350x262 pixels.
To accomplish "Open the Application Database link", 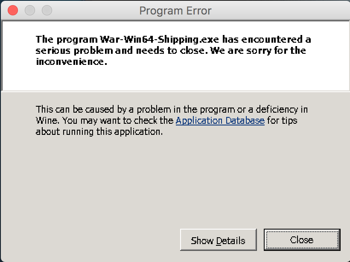I will click(220, 120).
